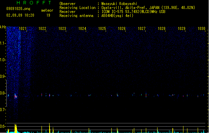Click time marker 1021
This screenshot has width=209, height=133.
[x=23, y=29]
